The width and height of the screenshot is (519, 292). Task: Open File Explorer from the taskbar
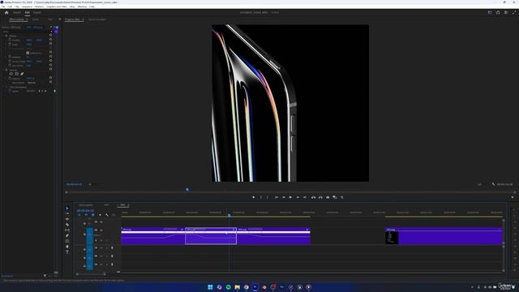click(x=238, y=287)
